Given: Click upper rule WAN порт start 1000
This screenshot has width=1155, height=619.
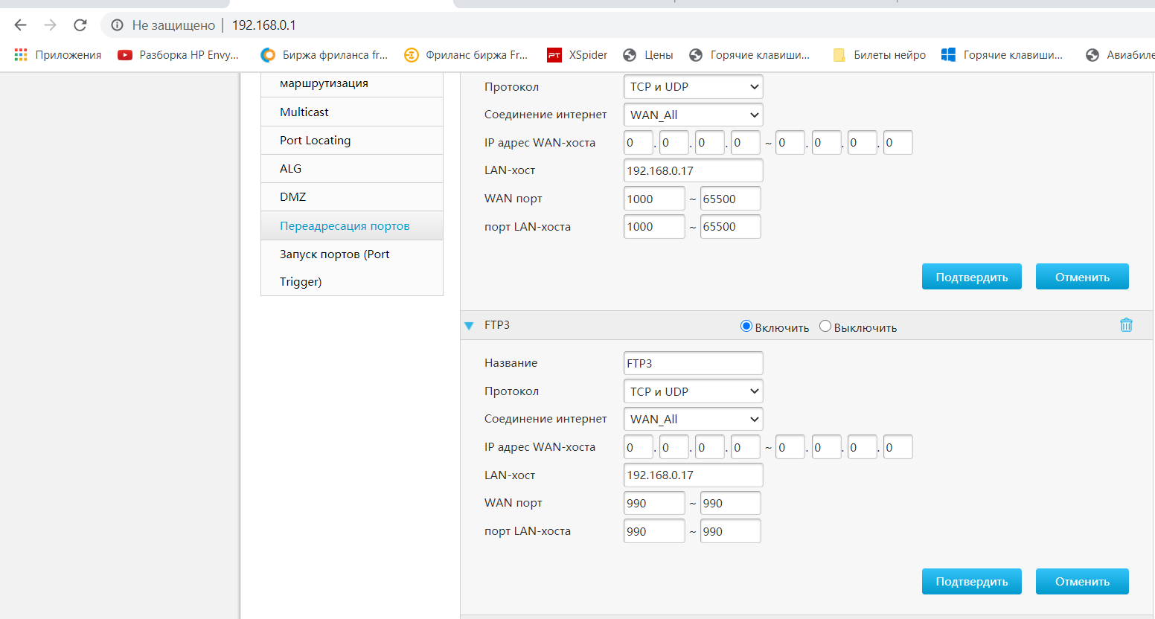Looking at the screenshot, I should (654, 199).
